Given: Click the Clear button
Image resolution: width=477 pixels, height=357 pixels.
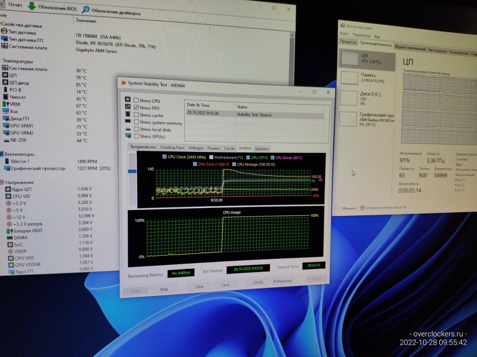Looking at the screenshot, I should (x=199, y=286).
